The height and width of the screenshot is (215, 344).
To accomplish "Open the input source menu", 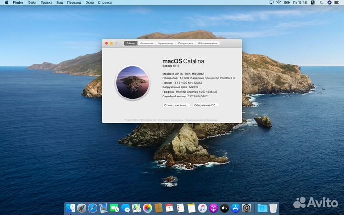I will tap(313, 3).
